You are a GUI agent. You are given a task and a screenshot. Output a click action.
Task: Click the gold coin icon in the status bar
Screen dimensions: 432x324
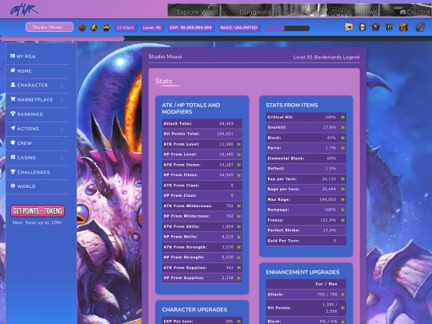(x=94, y=28)
